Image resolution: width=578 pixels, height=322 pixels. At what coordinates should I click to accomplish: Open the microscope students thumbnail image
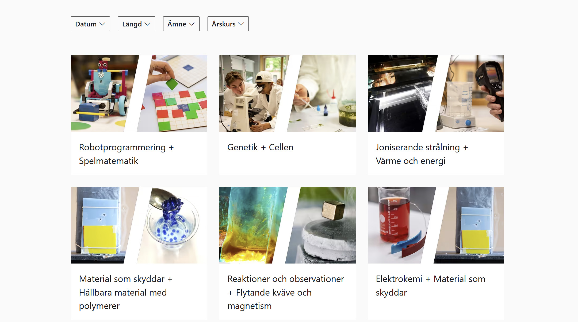click(287, 93)
